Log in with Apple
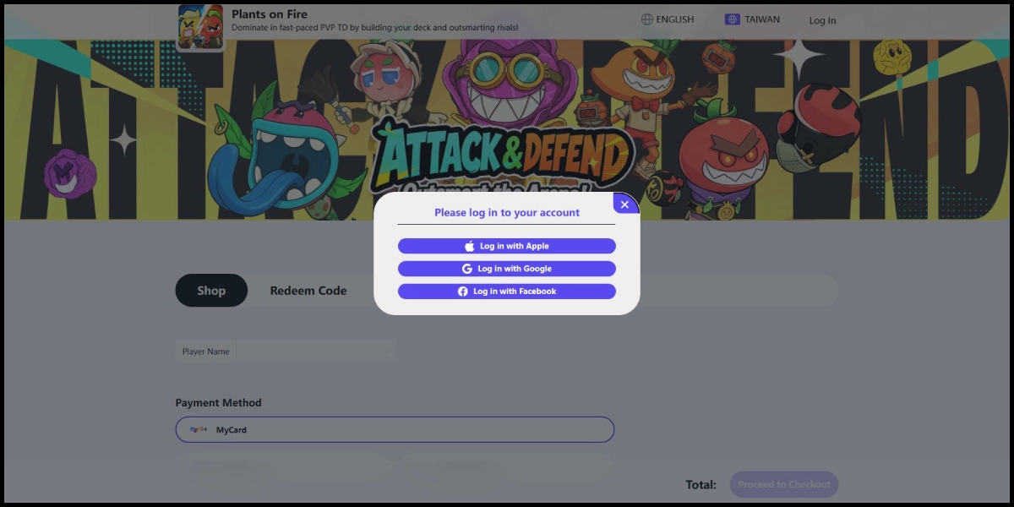Image resolution: width=1014 pixels, height=507 pixels. 507,246
